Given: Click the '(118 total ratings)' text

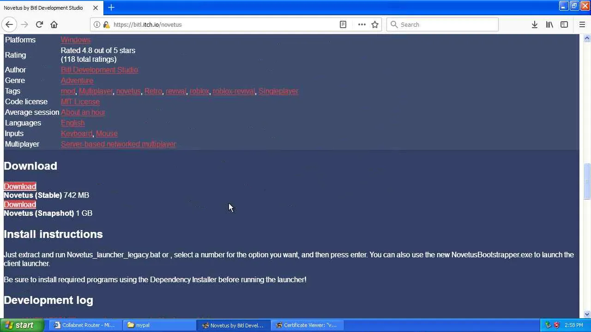Looking at the screenshot, I should click(89, 59).
